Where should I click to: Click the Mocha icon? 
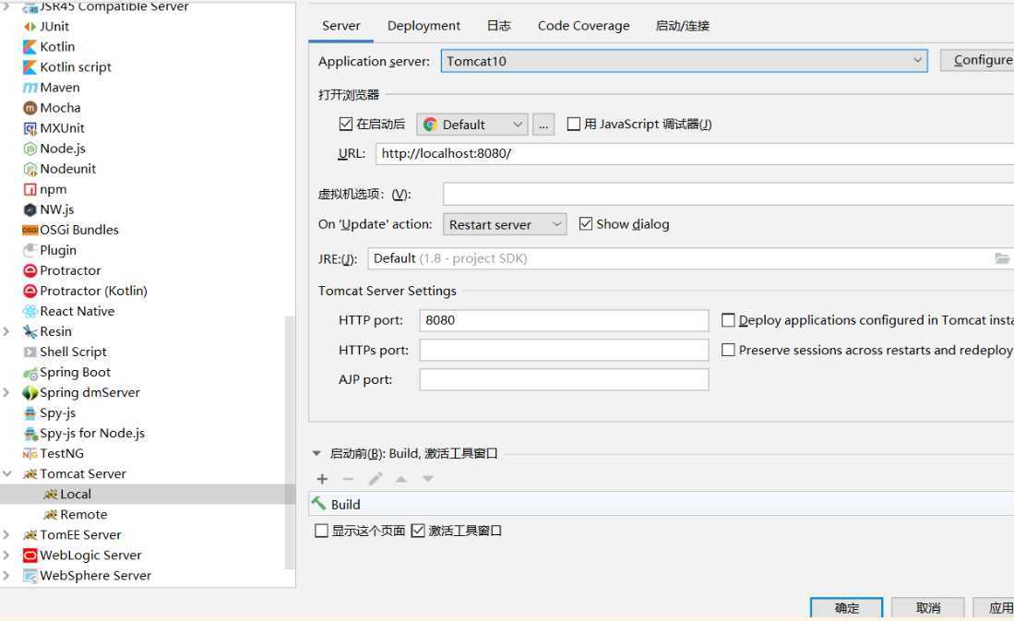click(x=30, y=108)
